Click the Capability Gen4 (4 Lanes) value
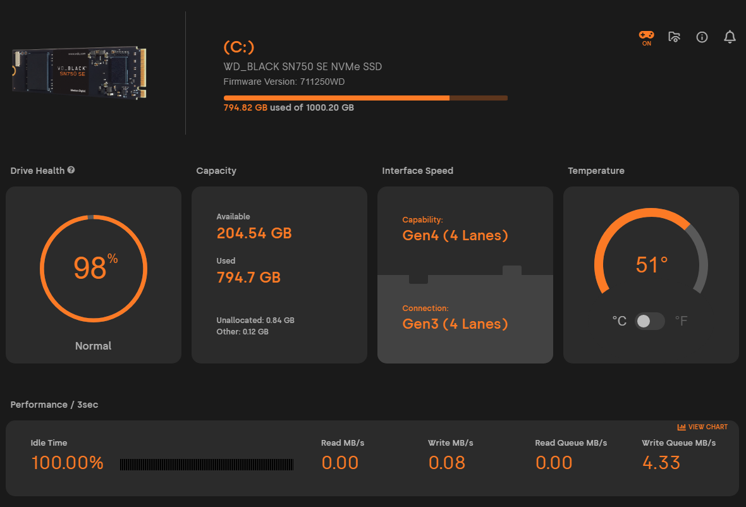Image resolution: width=746 pixels, height=507 pixels. (x=455, y=235)
